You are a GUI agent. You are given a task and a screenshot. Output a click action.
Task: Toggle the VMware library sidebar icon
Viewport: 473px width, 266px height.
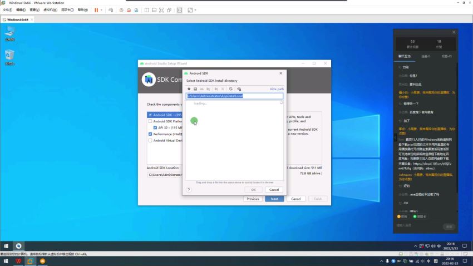click(x=146, y=10)
